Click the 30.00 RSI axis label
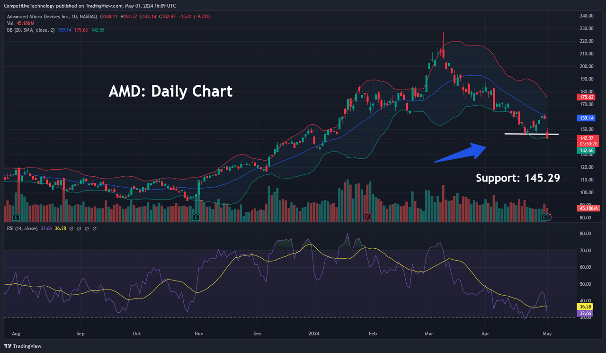Viewport: 606px width, 353px height. tap(586, 317)
